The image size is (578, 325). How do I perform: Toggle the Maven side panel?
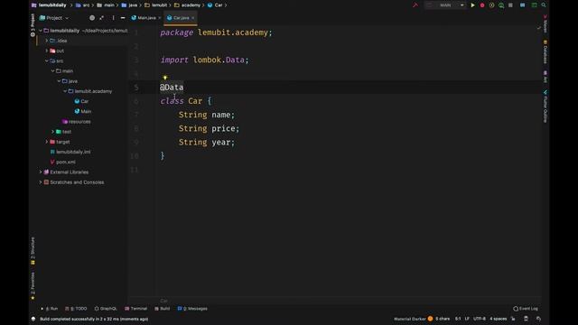[x=545, y=23]
